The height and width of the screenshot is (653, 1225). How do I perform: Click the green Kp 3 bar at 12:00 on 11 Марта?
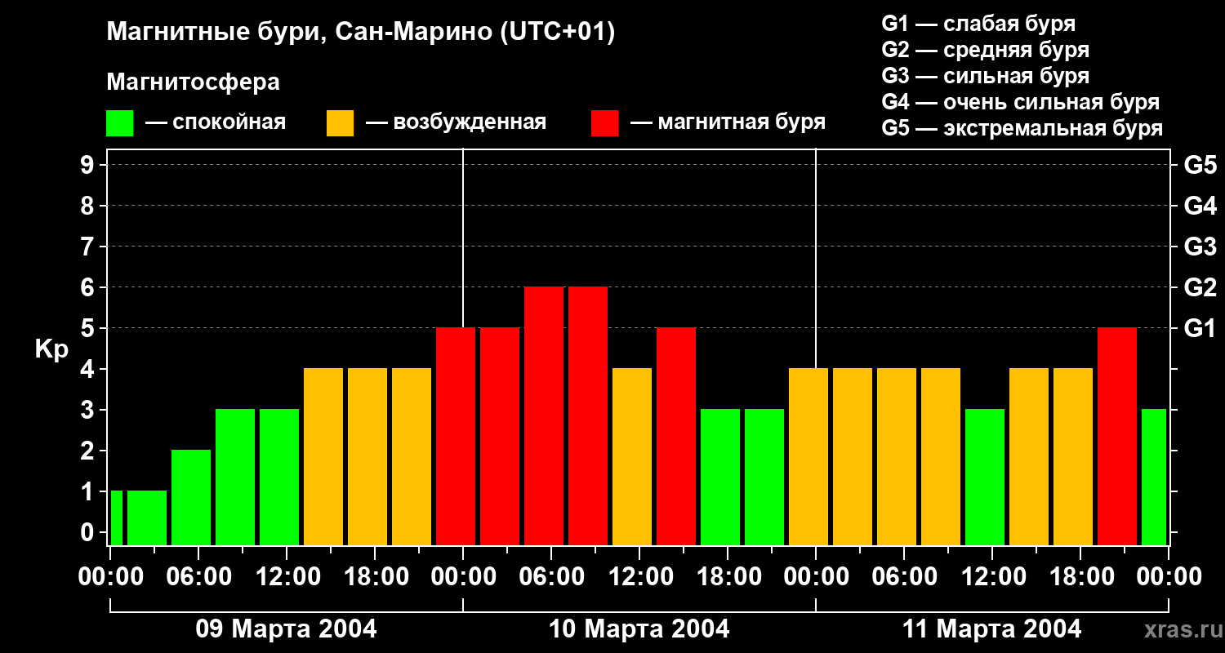click(985, 477)
